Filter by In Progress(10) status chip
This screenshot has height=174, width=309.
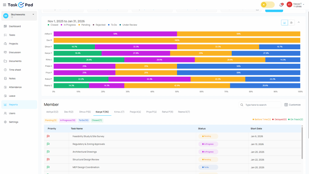68,120
